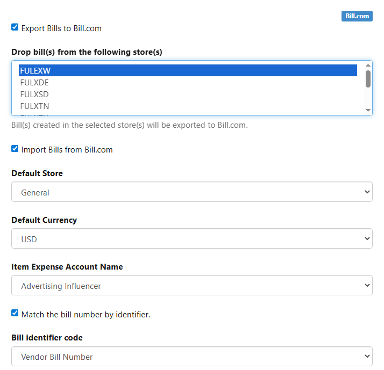Image resolution: width=384 pixels, height=370 pixels.
Task: Click the store list scroll-down arrow
Action: click(368, 110)
